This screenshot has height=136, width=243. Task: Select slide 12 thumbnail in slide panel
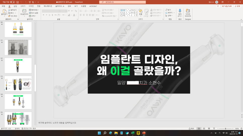click(18, 65)
